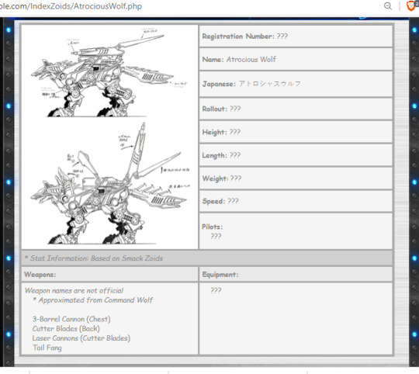This screenshot has height=374, width=419.
Task: Click the zoom magnifier icon in address bar
Action: pyautogui.click(x=388, y=6)
